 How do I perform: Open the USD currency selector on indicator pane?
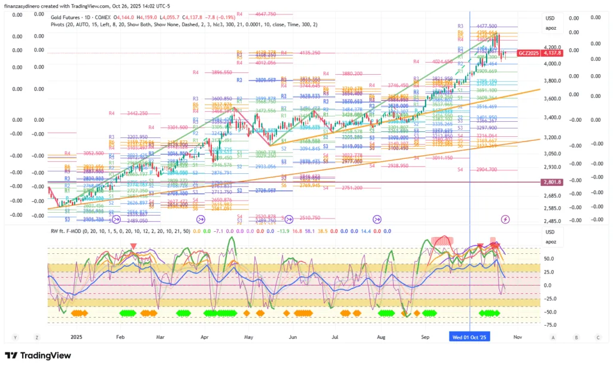coord(551,233)
